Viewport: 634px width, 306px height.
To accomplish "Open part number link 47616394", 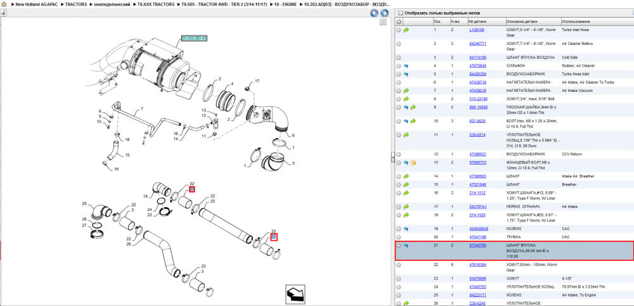I will [477, 265].
